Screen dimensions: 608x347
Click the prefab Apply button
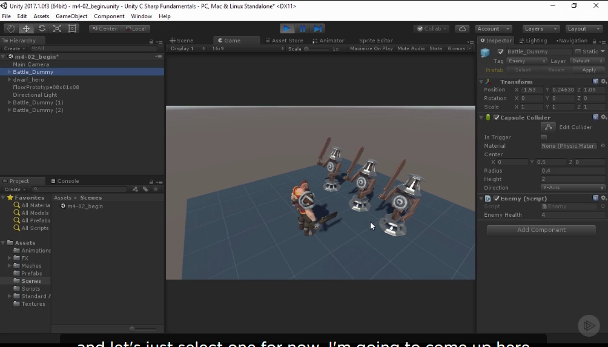589,70
